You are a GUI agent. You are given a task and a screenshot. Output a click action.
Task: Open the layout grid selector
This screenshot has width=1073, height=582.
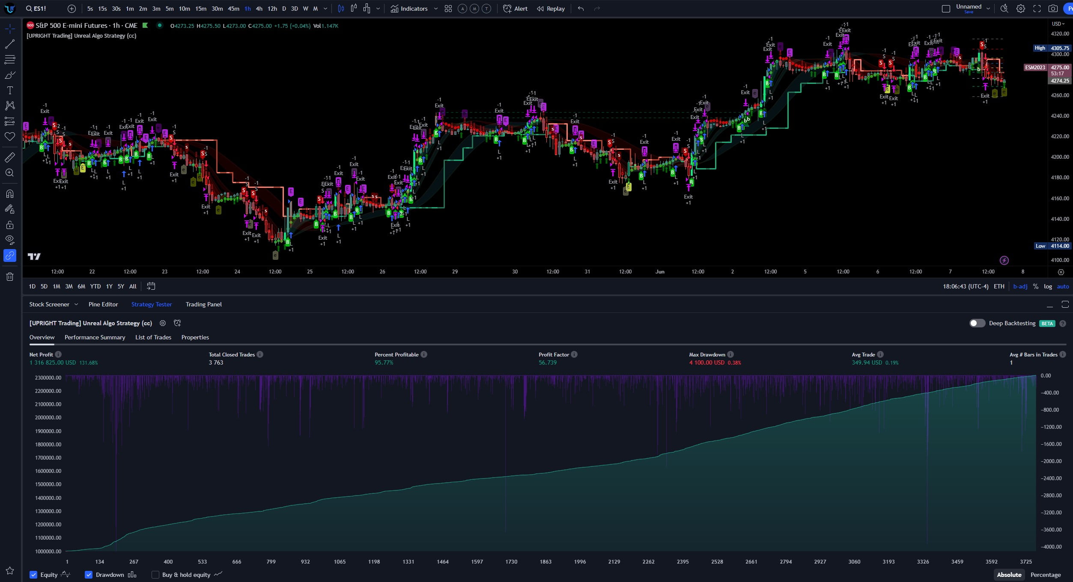pyautogui.click(x=448, y=9)
